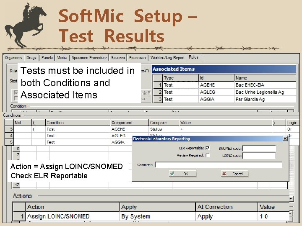Select row 7 header in conditions grid
The height and width of the screenshot is (226, 302).
(x=17, y=155)
